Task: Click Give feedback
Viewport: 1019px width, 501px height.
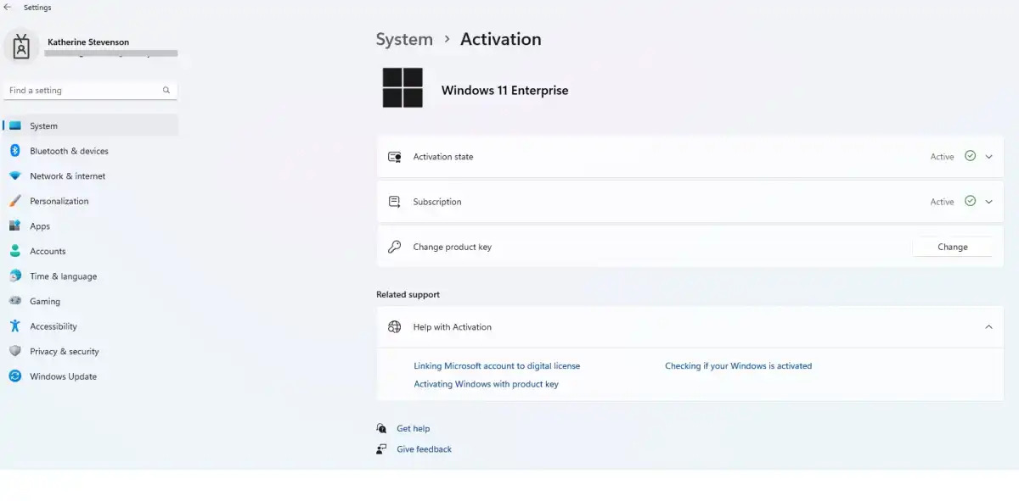Action: coord(423,448)
